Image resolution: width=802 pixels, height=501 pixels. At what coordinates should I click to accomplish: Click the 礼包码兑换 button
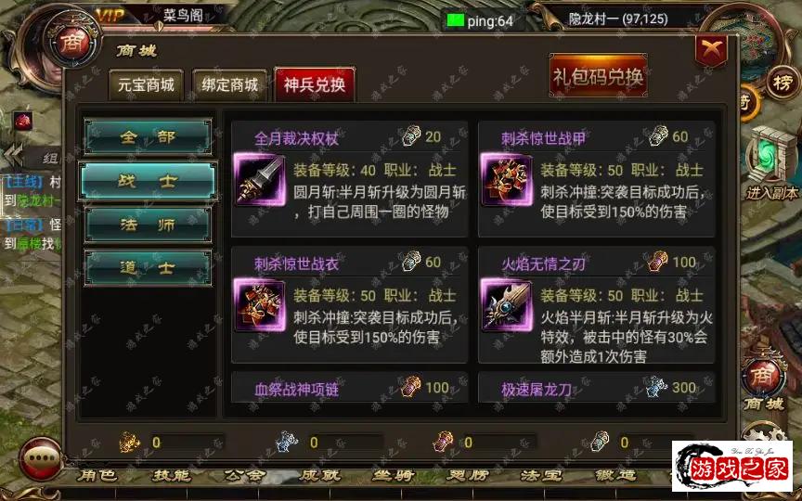click(x=598, y=77)
